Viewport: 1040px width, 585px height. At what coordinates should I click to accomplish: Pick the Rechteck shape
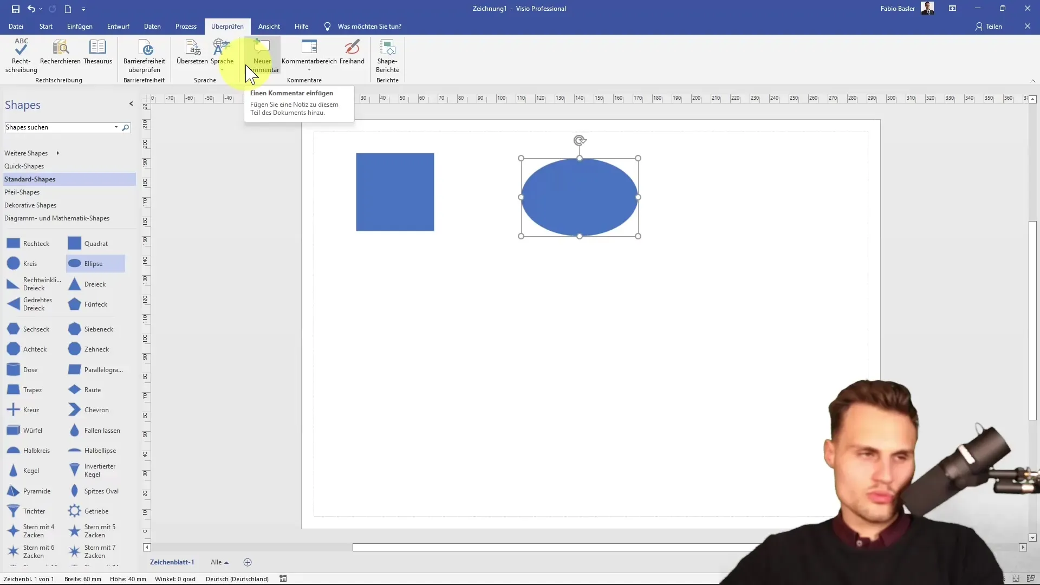pos(28,243)
